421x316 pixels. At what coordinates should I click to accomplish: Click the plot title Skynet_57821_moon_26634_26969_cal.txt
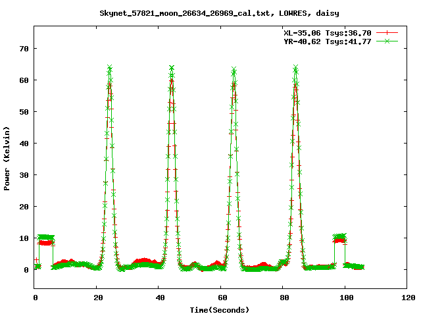[x=187, y=13]
